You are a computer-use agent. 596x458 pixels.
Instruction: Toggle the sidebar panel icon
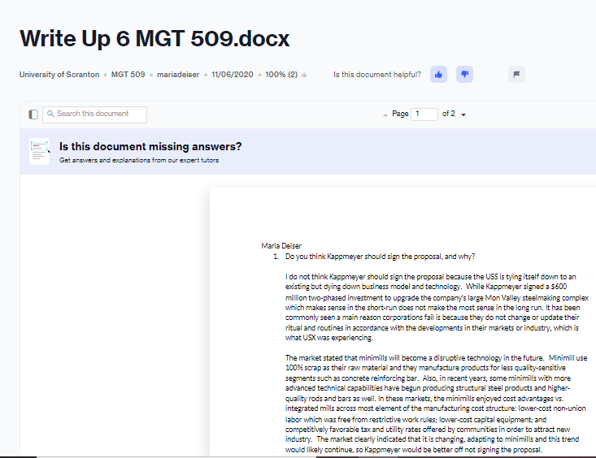tap(33, 114)
